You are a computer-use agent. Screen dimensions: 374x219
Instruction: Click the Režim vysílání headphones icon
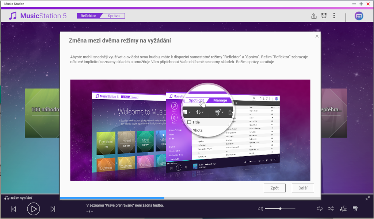click(7, 198)
